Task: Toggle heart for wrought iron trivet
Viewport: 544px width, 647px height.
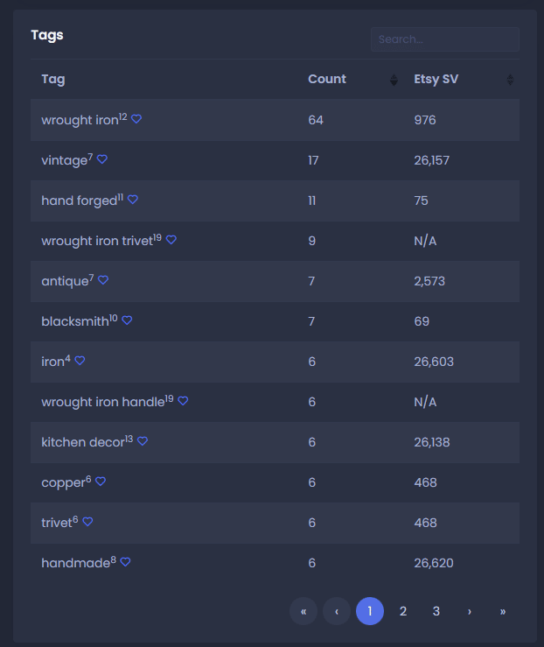Action: click(171, 240)
